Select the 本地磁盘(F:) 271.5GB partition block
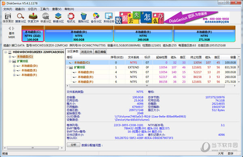 [204, 34]
